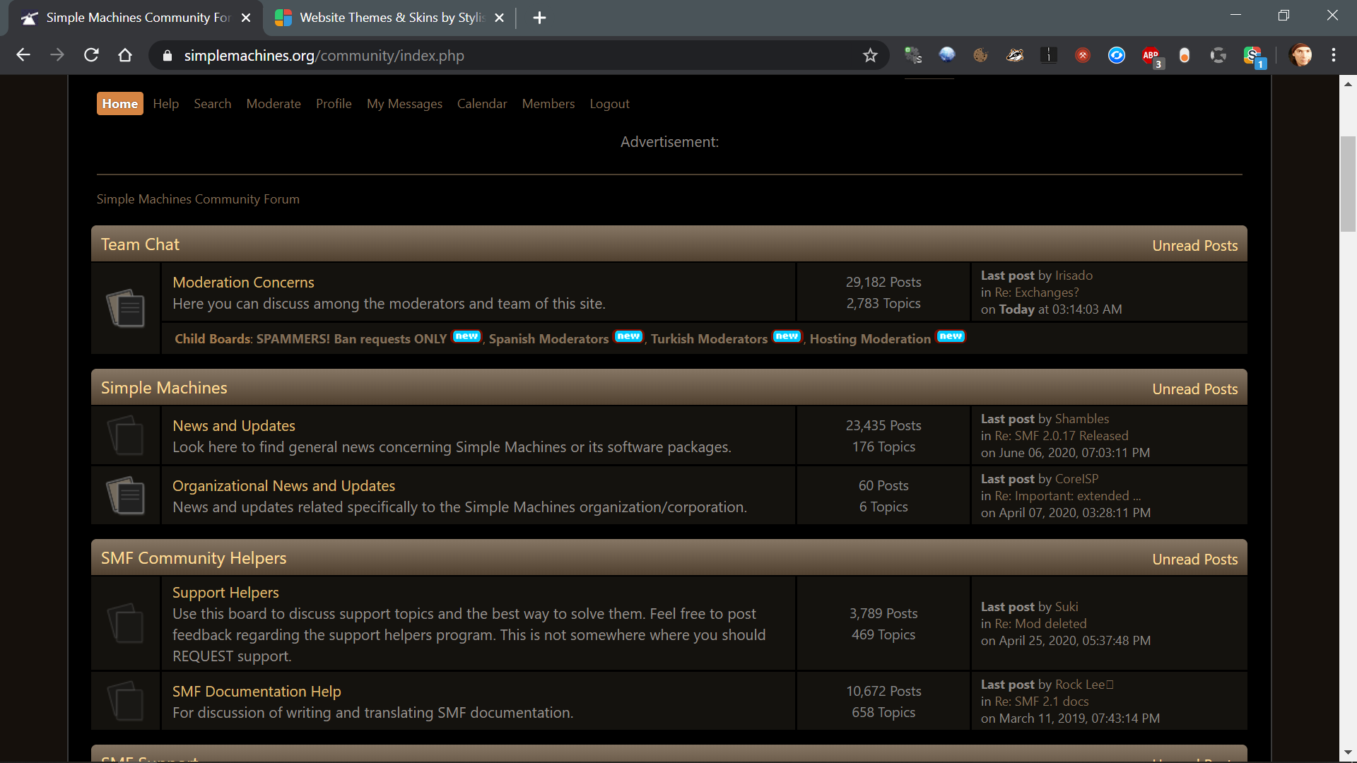This screenshot has width=1357, height=763.
Task: Click Simple Machines Community Forum breadcrumb
Action: (x=198, y=199)
